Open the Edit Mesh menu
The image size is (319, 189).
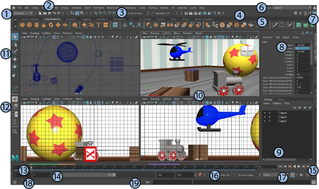tap(99, 8)
